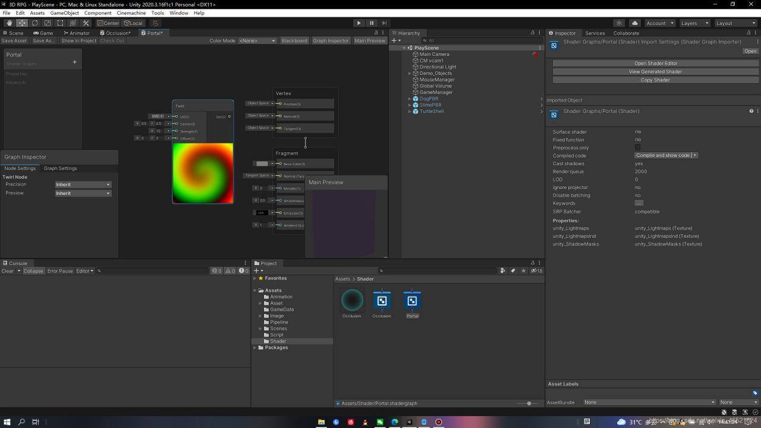Viewport: 761px width, 428px height.
Task: Click Show In Project button
Action: pos(78,41)
